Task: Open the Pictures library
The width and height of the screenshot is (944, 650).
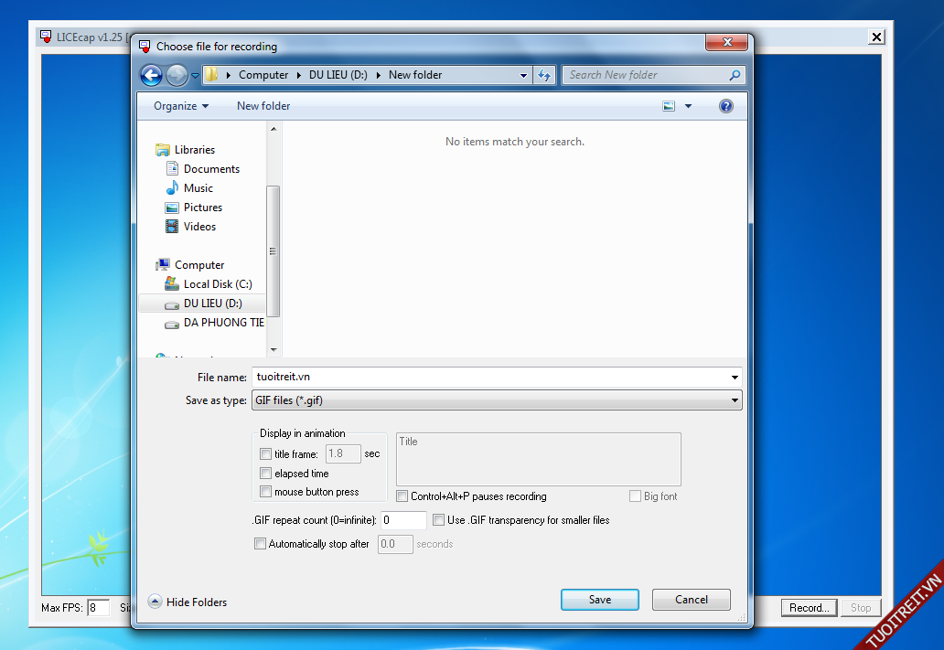Action: (x=202, y=208)
